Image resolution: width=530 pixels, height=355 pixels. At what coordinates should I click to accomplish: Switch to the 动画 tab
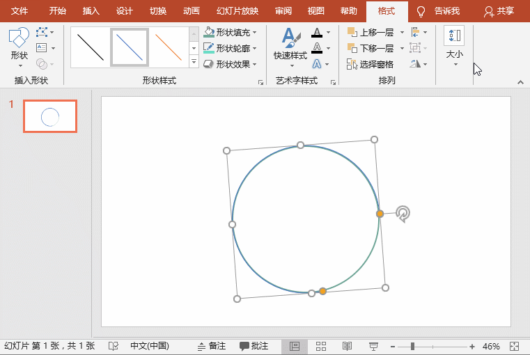[192, 11]
